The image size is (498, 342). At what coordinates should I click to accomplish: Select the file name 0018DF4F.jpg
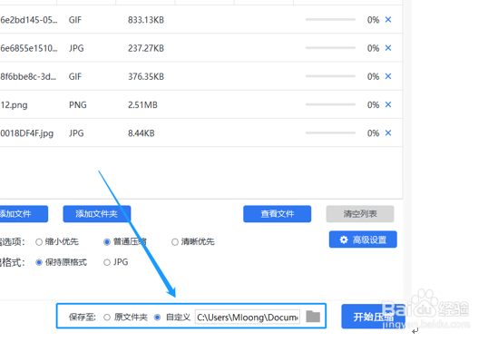pyautogui.click(x=26, y=133)
